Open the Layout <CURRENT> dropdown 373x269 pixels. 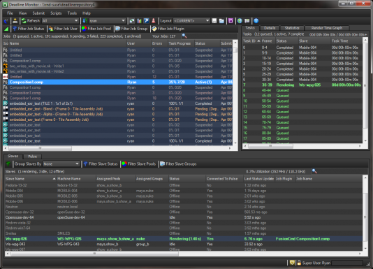[191, 21]
